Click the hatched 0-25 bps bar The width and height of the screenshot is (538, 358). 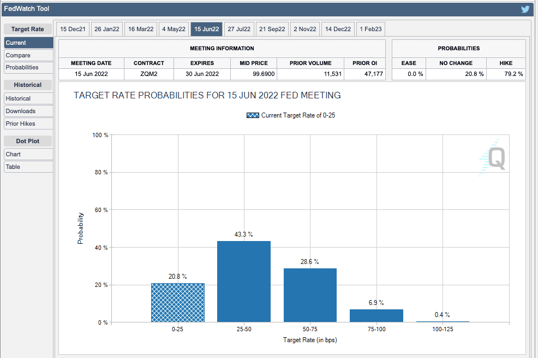pyautogui.click(x=177, y=303)
